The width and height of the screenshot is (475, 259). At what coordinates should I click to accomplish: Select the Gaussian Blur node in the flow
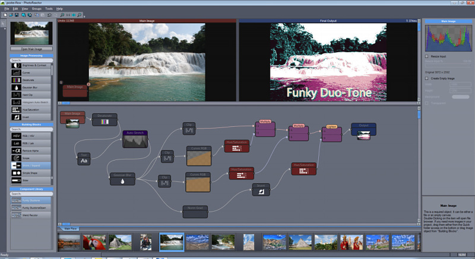122,179
